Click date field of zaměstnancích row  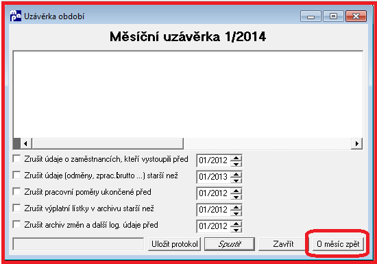click(213, 160)
